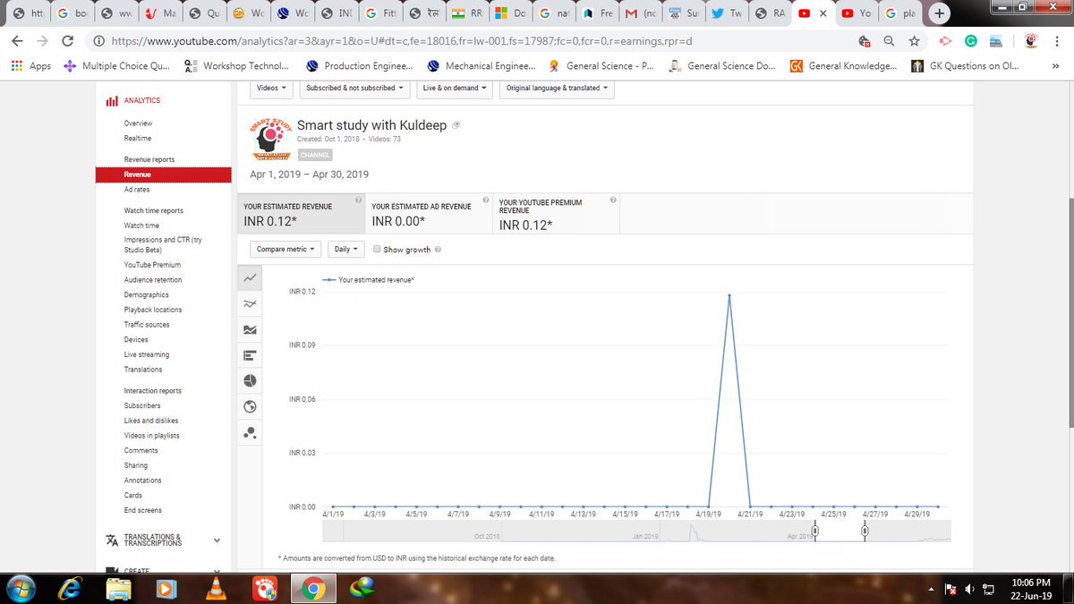
Task: Open the Live & on demand dropdown
Action: pyautogui.click(x=455, y=88)
